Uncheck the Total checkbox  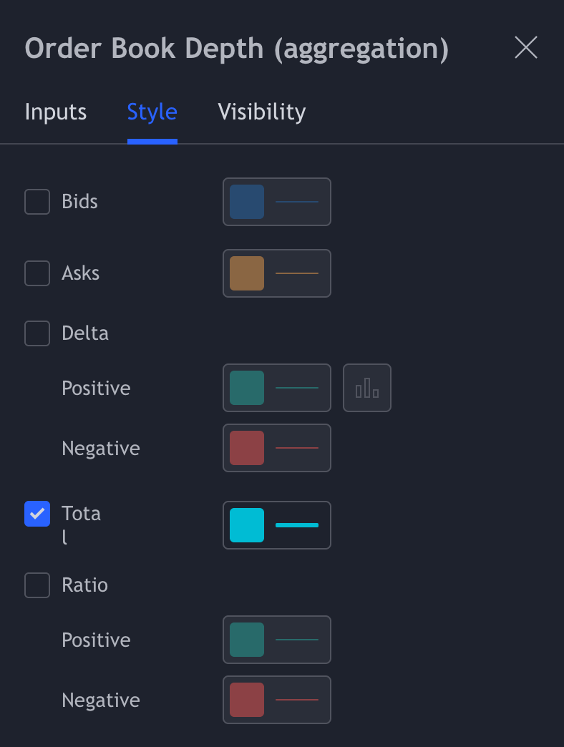[x=37, y=514]
